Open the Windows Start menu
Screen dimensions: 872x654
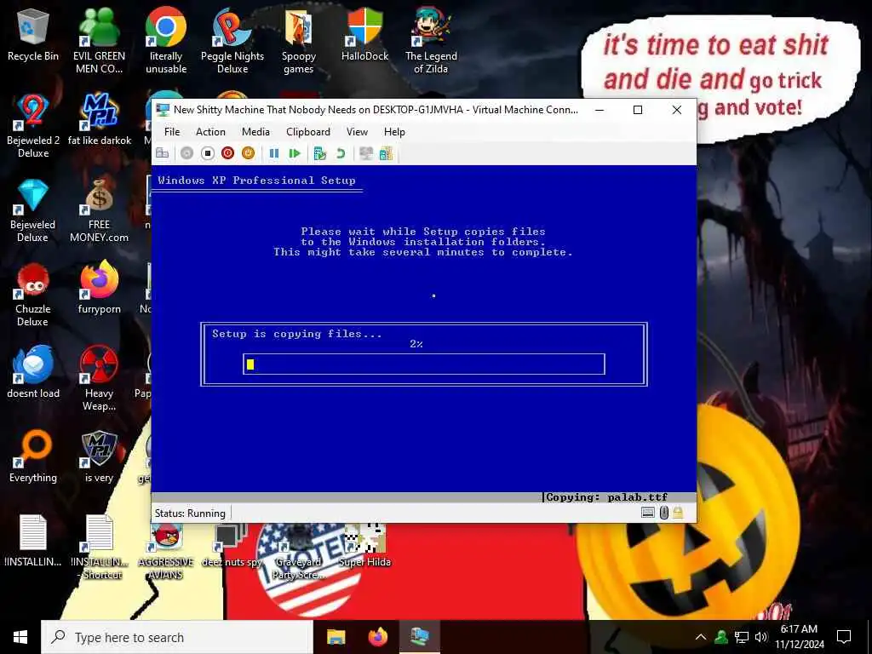pos(20,637)
